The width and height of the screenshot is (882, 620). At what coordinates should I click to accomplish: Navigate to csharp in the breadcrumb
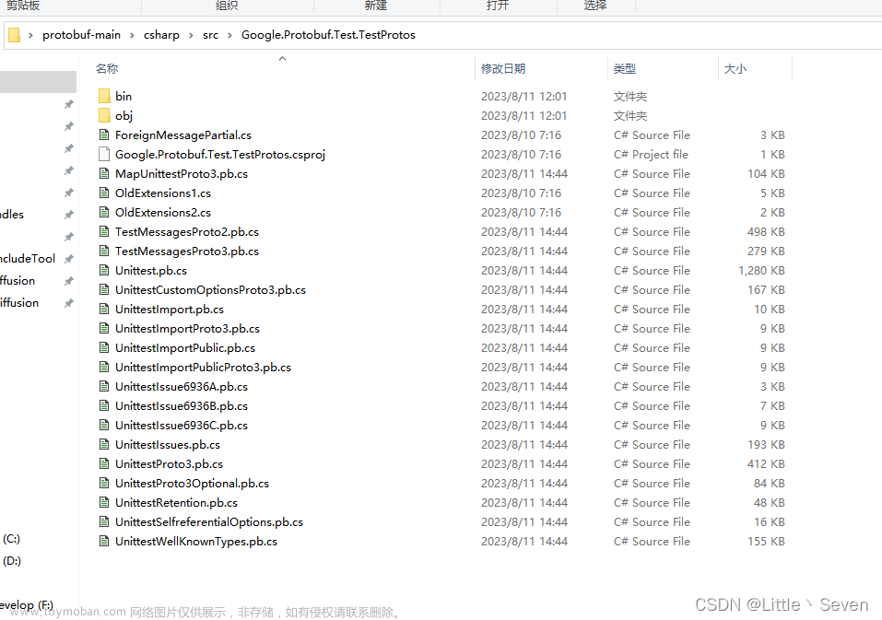pyautogui.click(x=161, y=35)
